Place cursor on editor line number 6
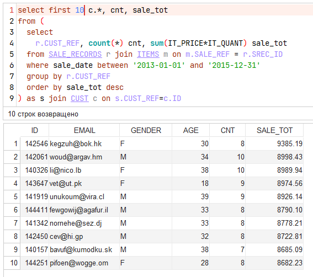 tap(12, 65)
